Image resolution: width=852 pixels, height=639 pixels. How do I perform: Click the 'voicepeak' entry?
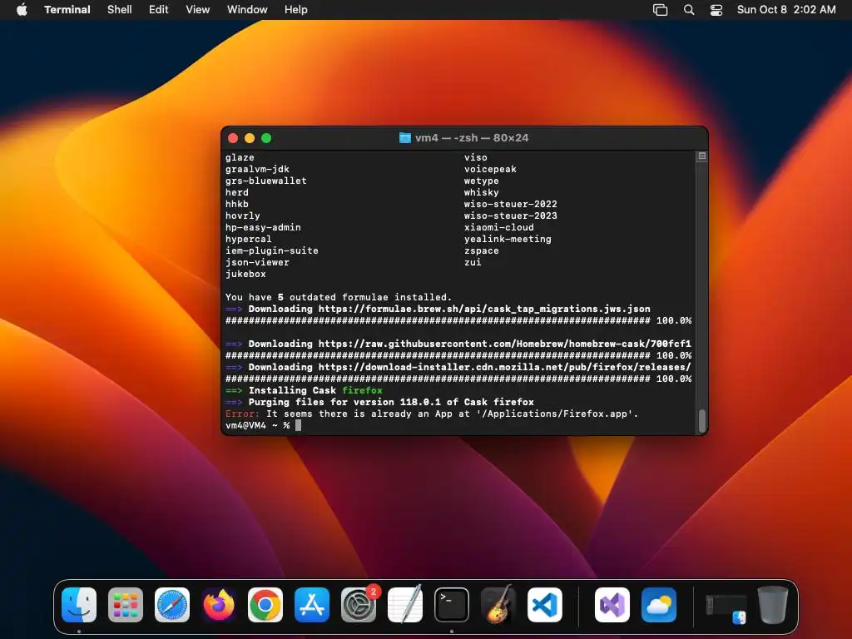[490, 170]
